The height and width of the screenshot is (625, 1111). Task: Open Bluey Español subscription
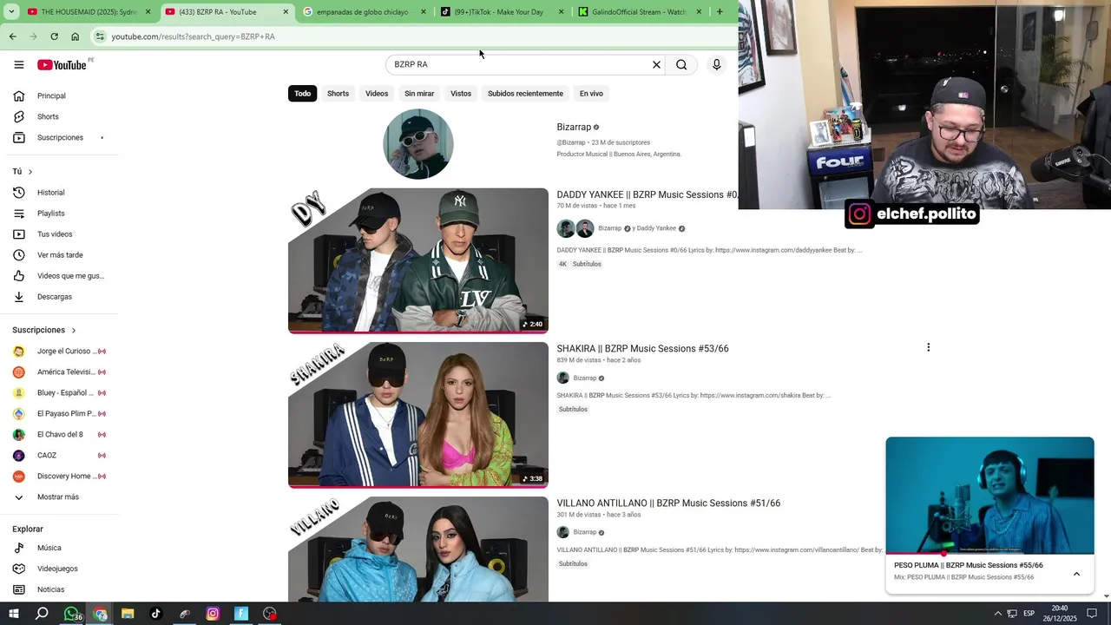coord(59,393)
